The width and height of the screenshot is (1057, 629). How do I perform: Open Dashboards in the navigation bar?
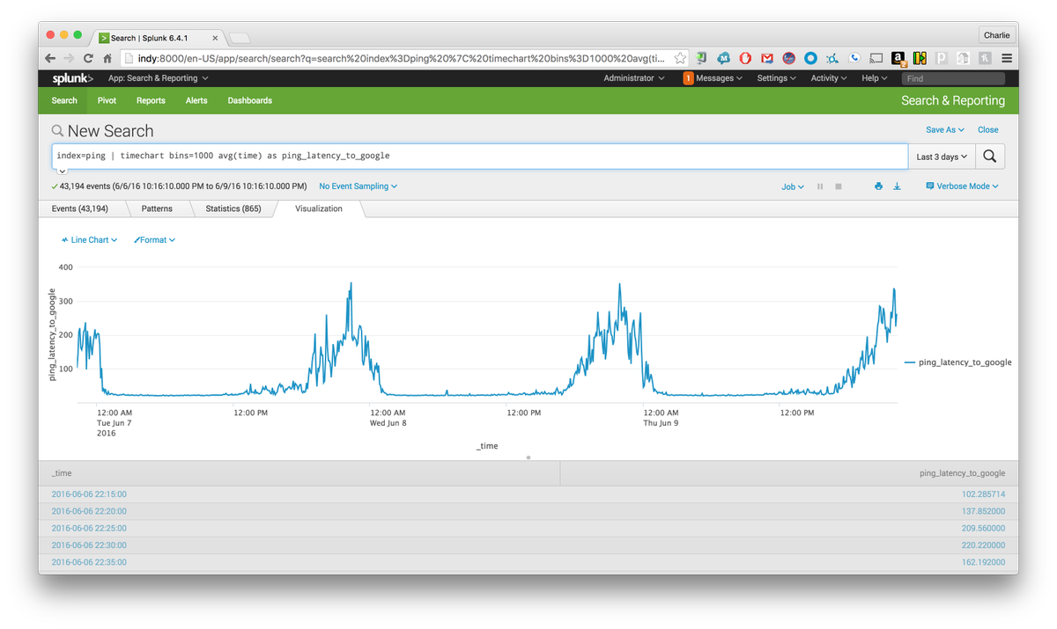tap(250, 100)
